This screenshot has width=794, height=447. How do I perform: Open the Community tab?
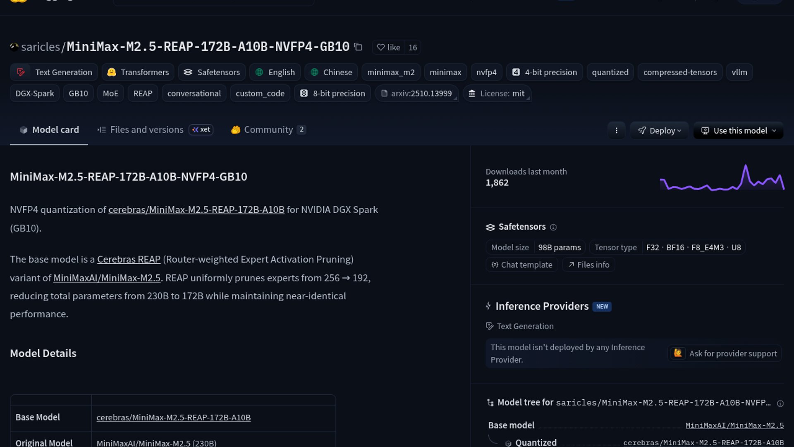pos(268,130)
